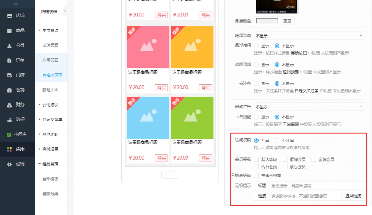Open the 背景颜色 color swatch
The height and width of the screenshot is (215, 372).
pos(267,21)
